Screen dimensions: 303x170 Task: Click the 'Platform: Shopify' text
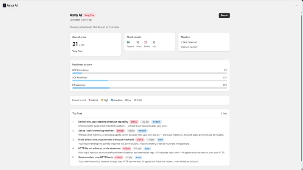pyautogui.click(x=189, y=47)
